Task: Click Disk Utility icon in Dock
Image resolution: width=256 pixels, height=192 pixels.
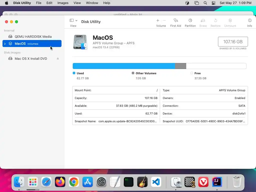Action: [176, 182]
